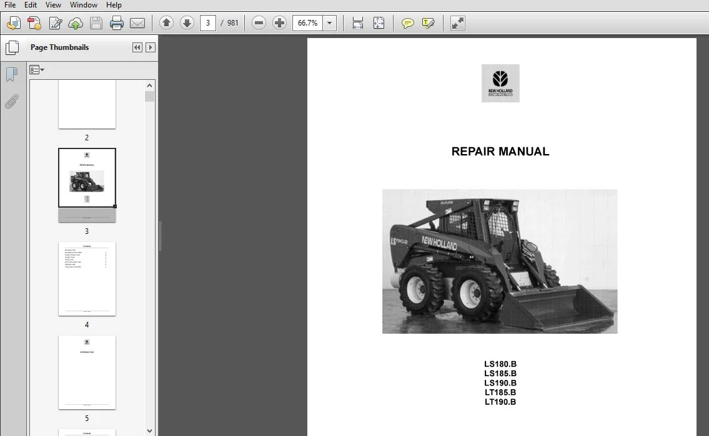Open the thumbnails options dropdown menu
709x436 pixels.
coord(37,70)
